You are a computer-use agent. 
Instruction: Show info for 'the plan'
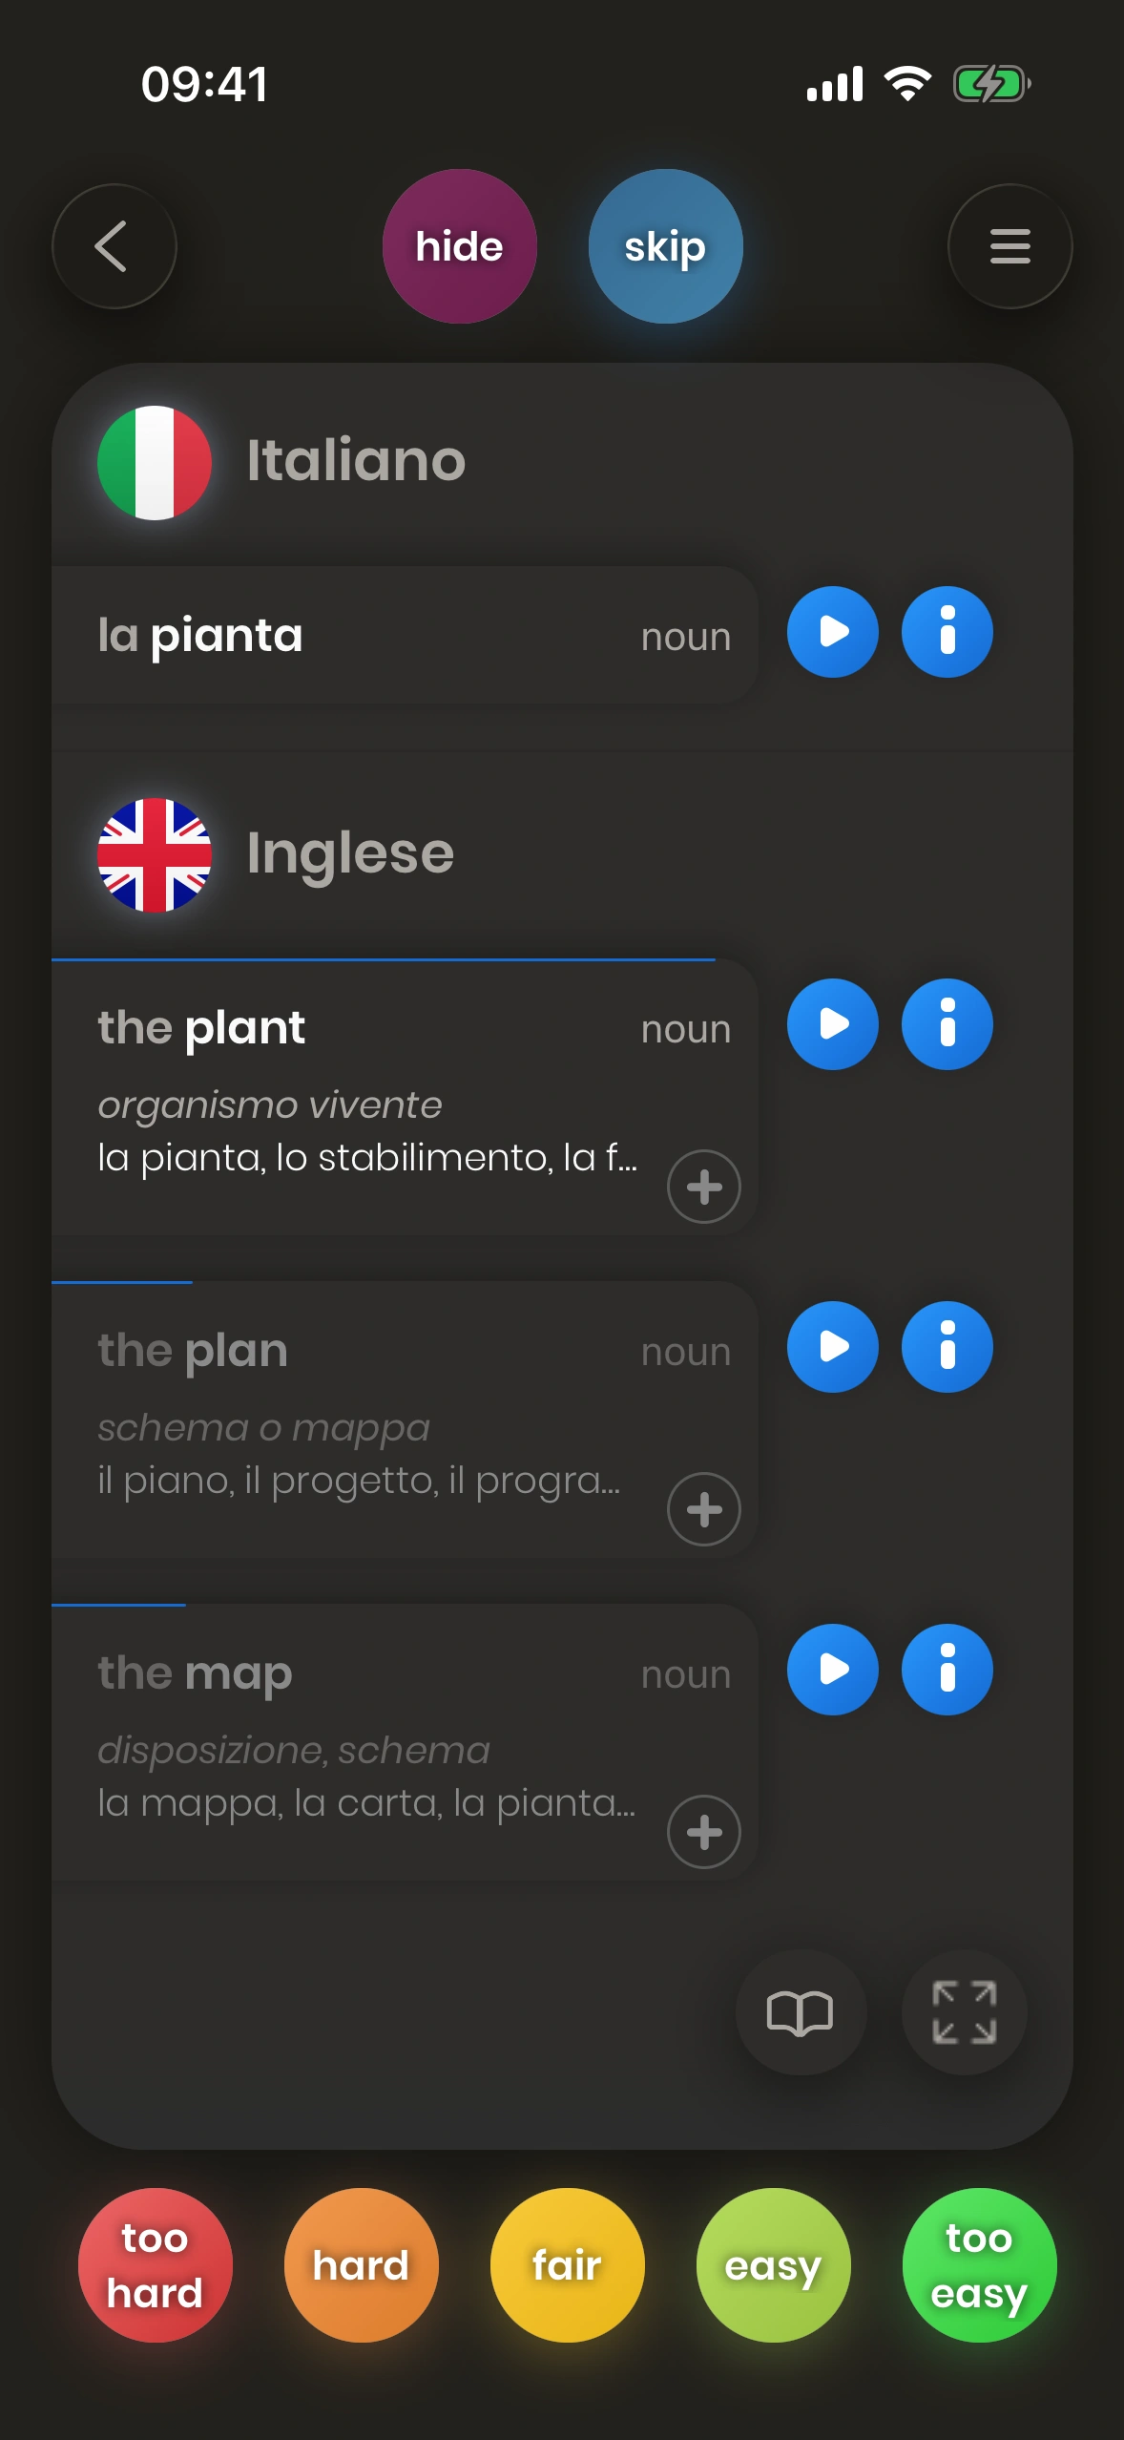click(x=947, y=1347)
